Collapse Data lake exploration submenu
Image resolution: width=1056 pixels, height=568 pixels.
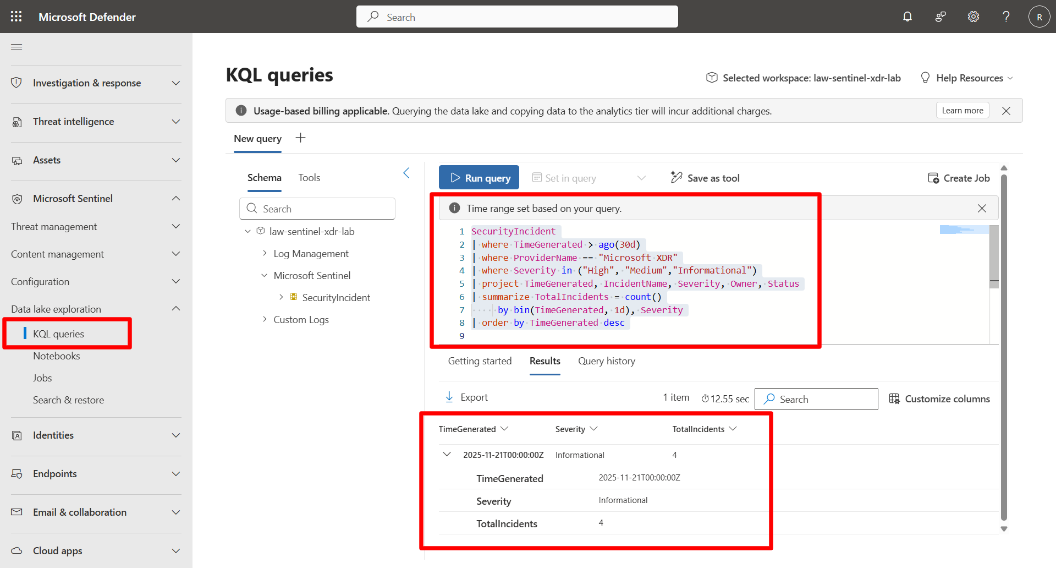(176, 309)
